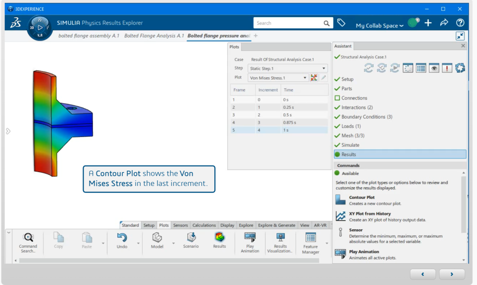Open the tag (6WTags) icon
The width and height of the screenshot is (477, 285).
pos(341,23)
